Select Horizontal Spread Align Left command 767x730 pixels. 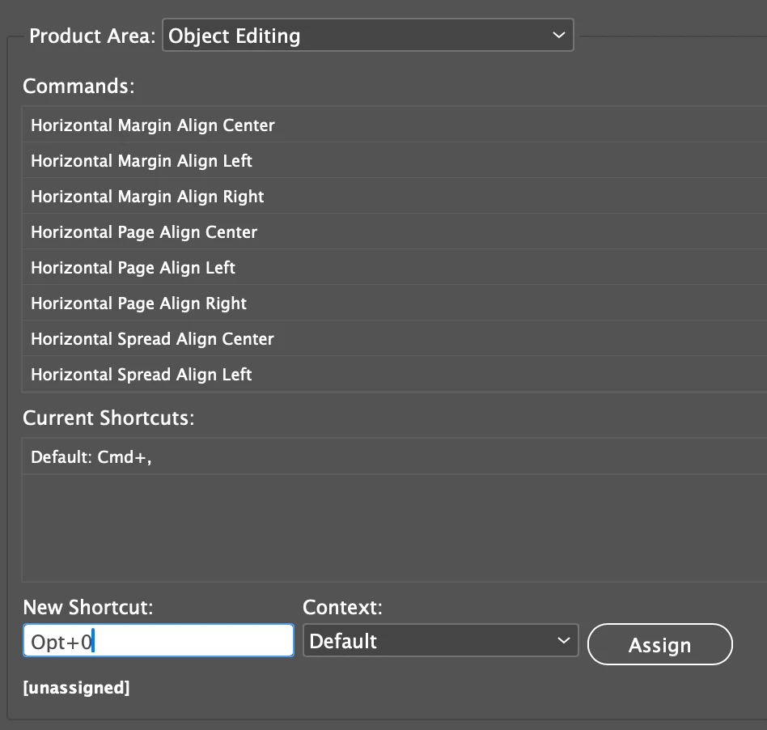click(142, 375)
